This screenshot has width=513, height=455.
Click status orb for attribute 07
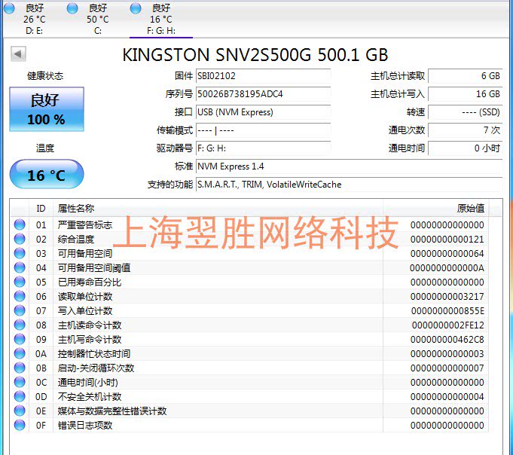[x=20, y=311]
